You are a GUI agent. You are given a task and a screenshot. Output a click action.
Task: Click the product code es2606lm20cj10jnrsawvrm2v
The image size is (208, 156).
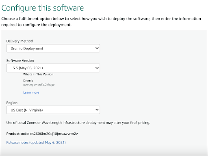coord(54,134)
